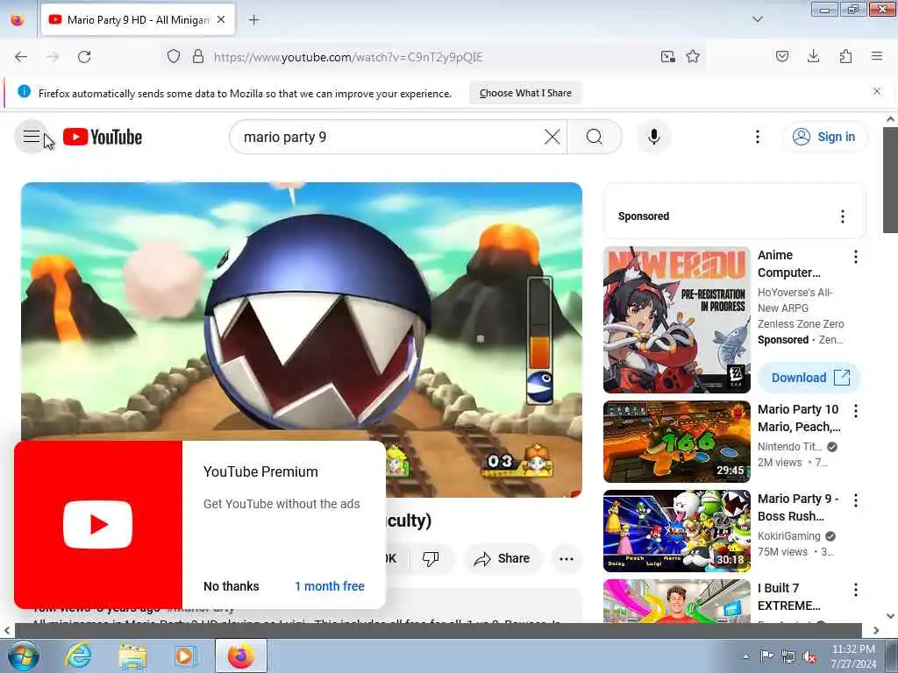Dislike the video with thumbs-down
This screenshot has width=898, height=673.
pos(431,558)
